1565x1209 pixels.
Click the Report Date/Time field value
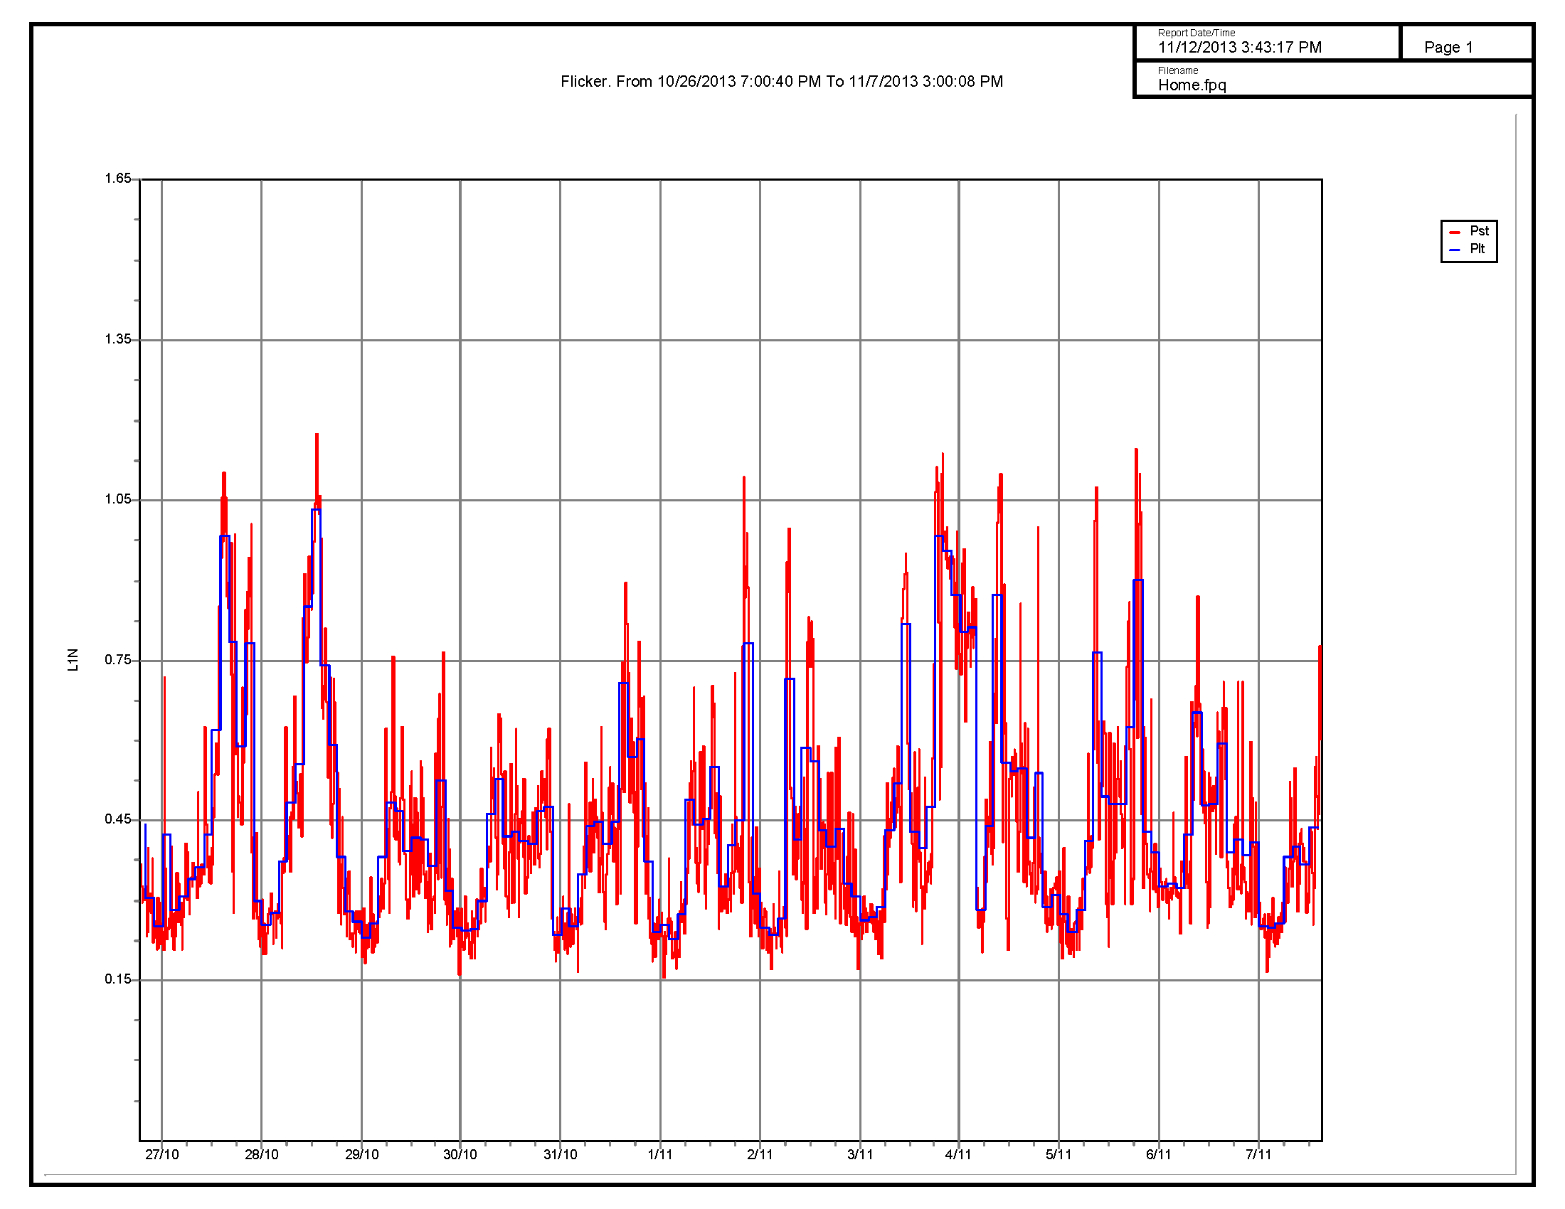point(1239,48)
